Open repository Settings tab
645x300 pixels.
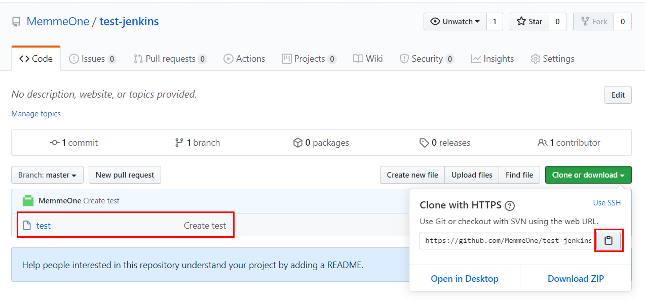(552, 59)
